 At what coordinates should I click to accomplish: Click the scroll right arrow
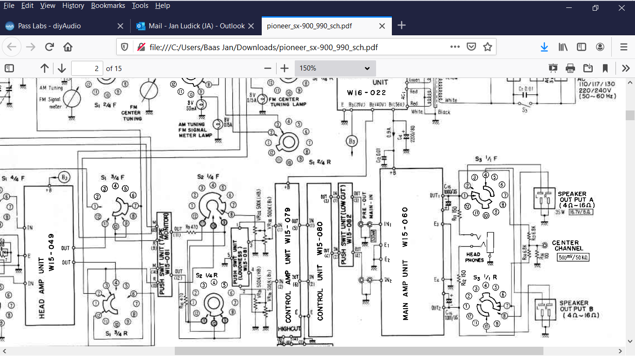click(622, 351)
